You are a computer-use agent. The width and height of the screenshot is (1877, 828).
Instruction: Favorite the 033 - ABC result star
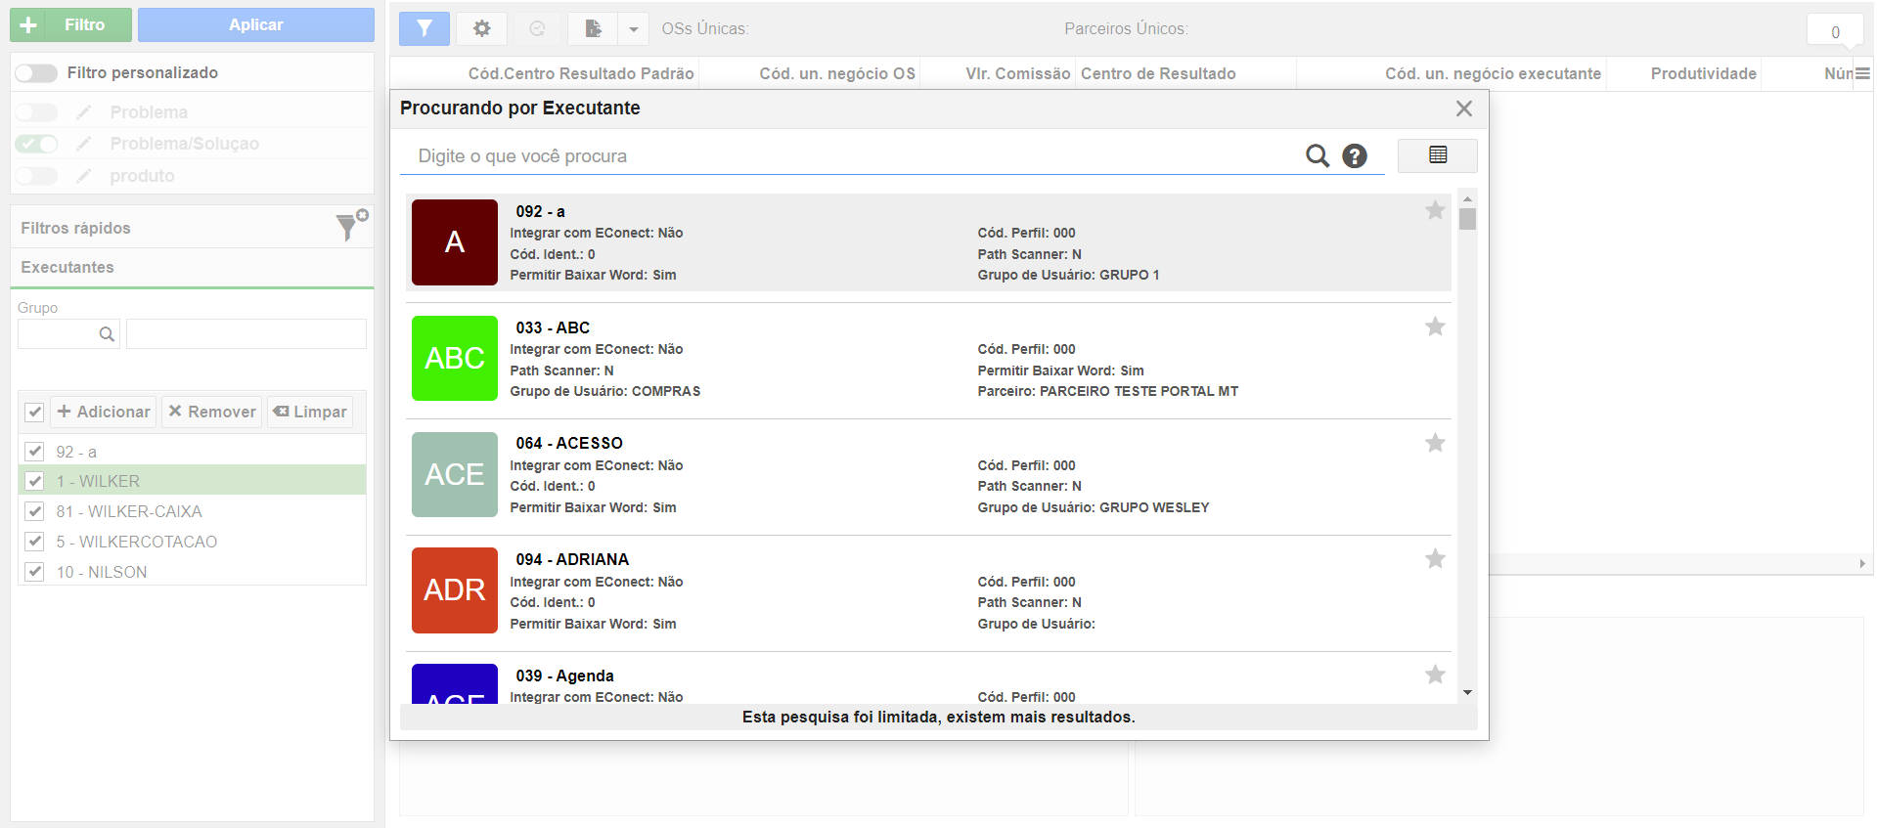1435,327
